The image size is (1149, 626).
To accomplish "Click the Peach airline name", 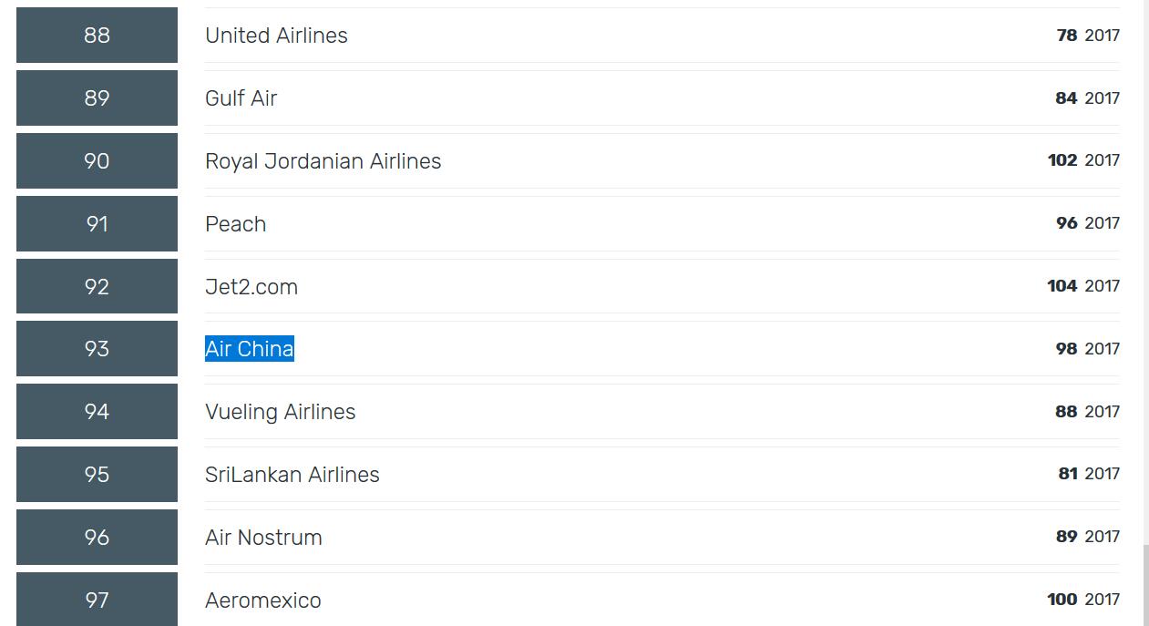I will tap(235, 224).
